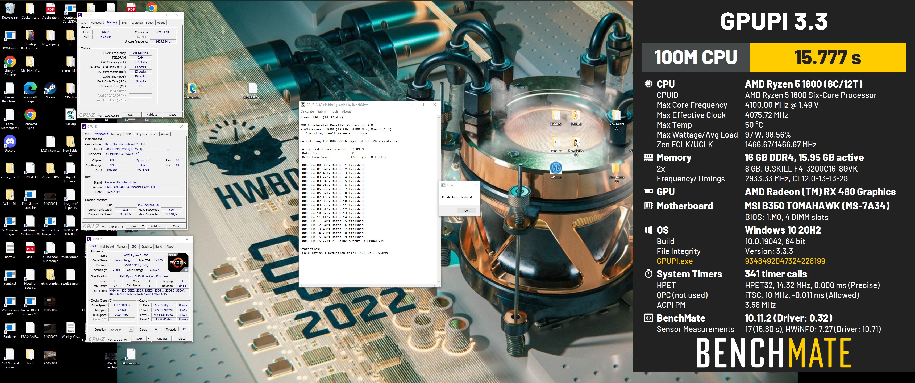Click the BIOS Version field in CPU-Z

point(143,187)
